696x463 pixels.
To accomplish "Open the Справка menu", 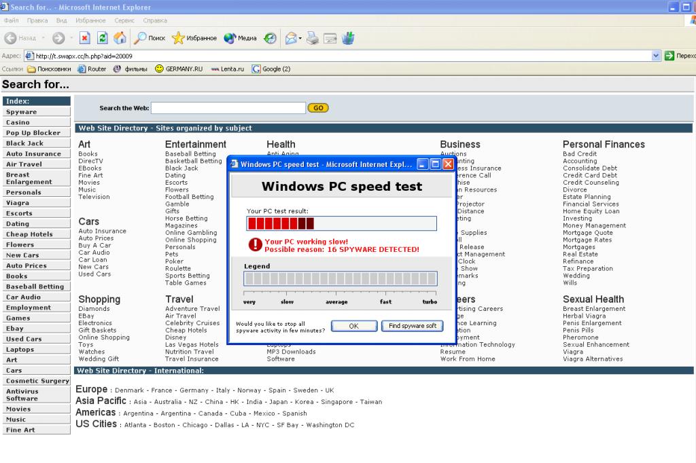I will (x=155, y=20).
